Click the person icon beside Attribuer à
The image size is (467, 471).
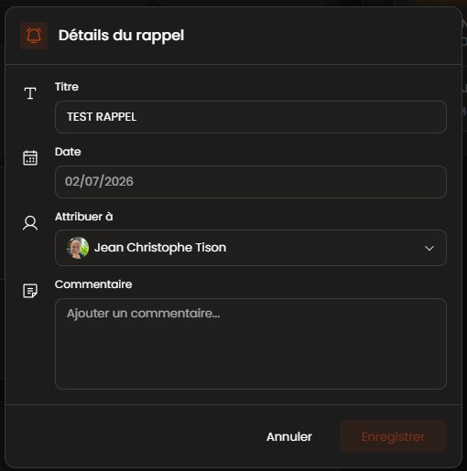pos(30,223)
